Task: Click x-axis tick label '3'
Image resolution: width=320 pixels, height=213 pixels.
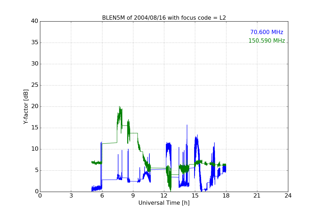Action: click(71, 196)
